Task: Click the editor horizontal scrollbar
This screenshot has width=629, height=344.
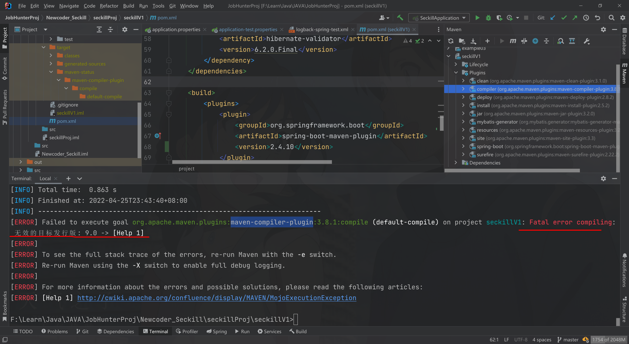Action: click(x=252, y=162)
